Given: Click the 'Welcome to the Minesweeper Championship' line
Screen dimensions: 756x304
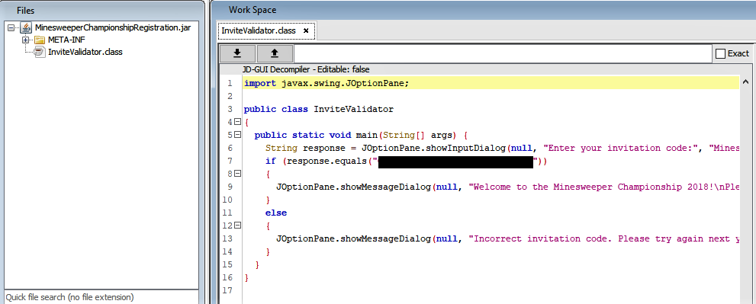Looking at the screenshot, I should (x=507, y=187).
